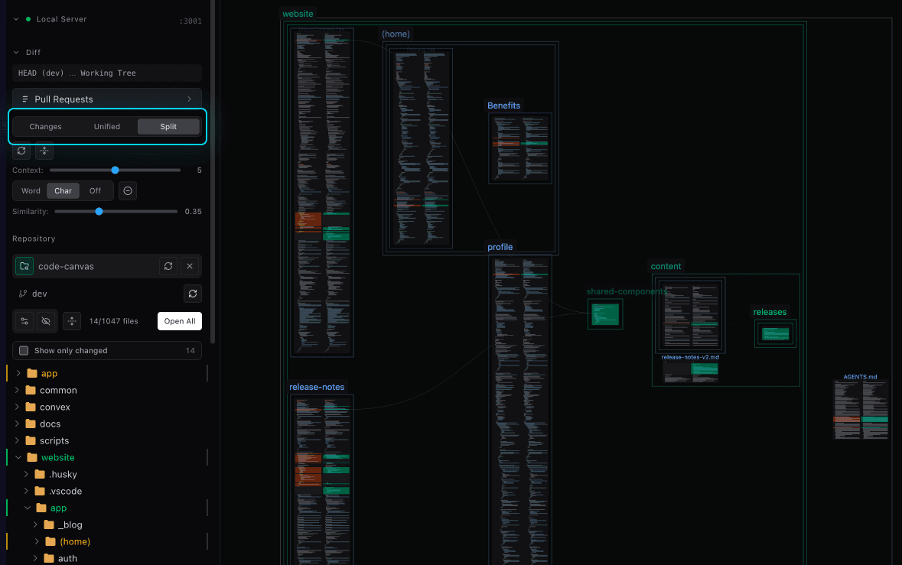Open the AGENTS.md file thumbnail on canvas

[x=860, y=409]
